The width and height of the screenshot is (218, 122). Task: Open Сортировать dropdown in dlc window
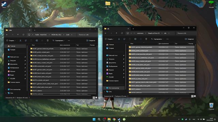157,39
